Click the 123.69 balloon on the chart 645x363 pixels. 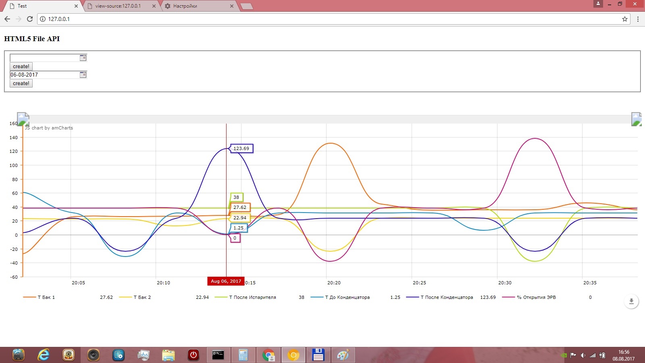click(241, 148)
